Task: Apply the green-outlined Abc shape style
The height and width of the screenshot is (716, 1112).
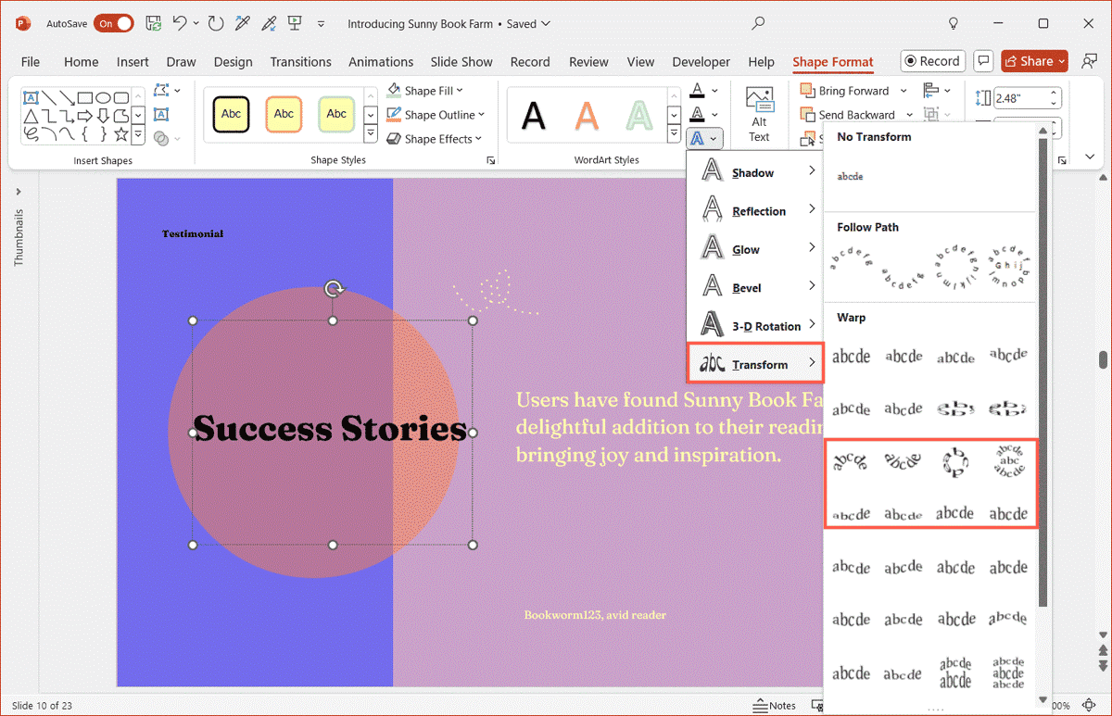Action: click(x=336, y=114)
